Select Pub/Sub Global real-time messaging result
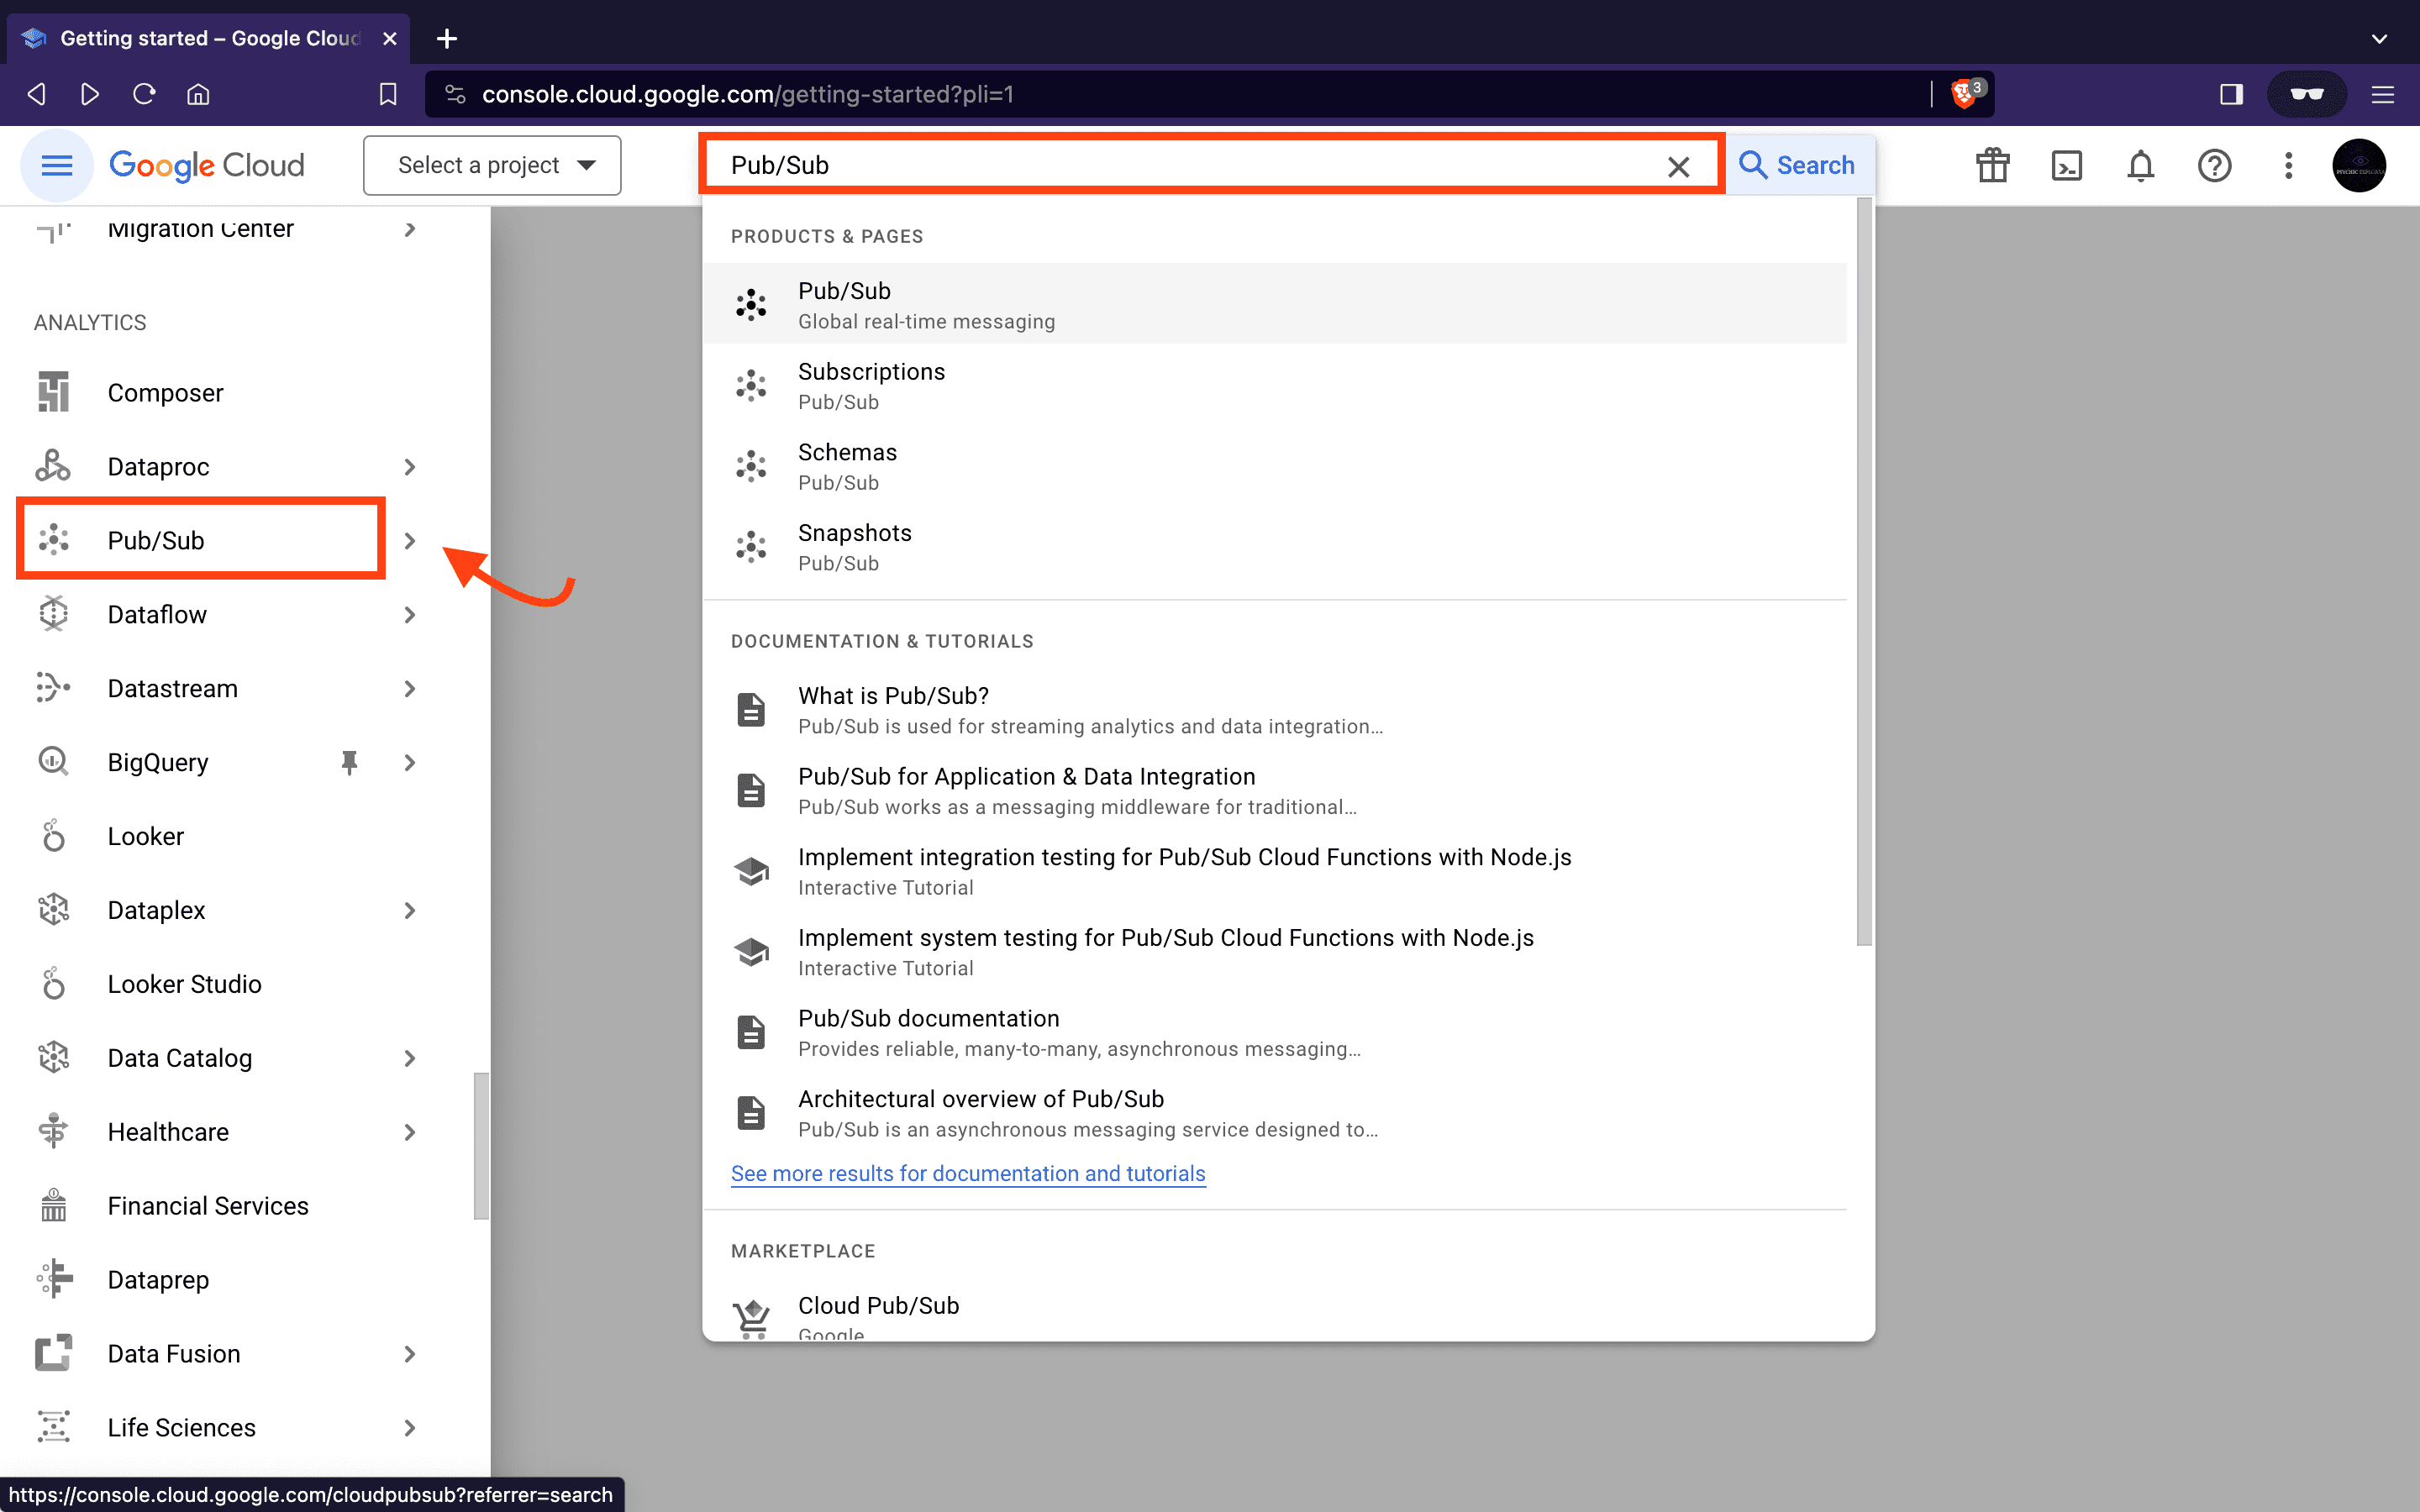 [x=1274, y=304]
